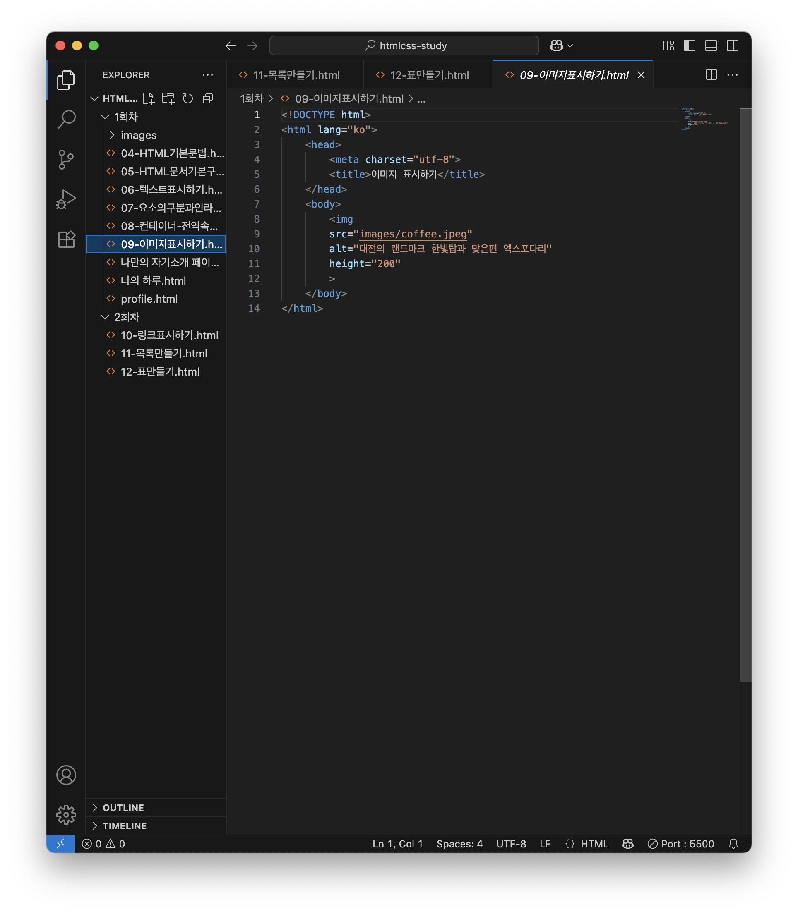Click the Port : 5500 status button

tap(681, 844)
